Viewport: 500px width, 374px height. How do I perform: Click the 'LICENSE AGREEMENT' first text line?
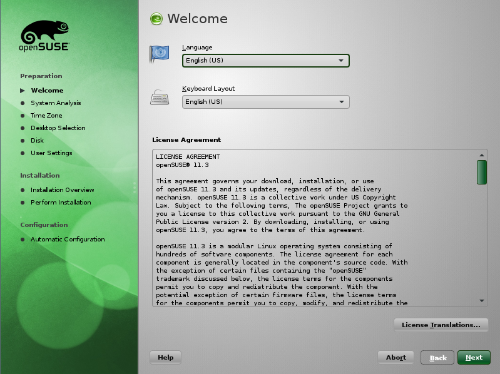(x=188, y=157)
